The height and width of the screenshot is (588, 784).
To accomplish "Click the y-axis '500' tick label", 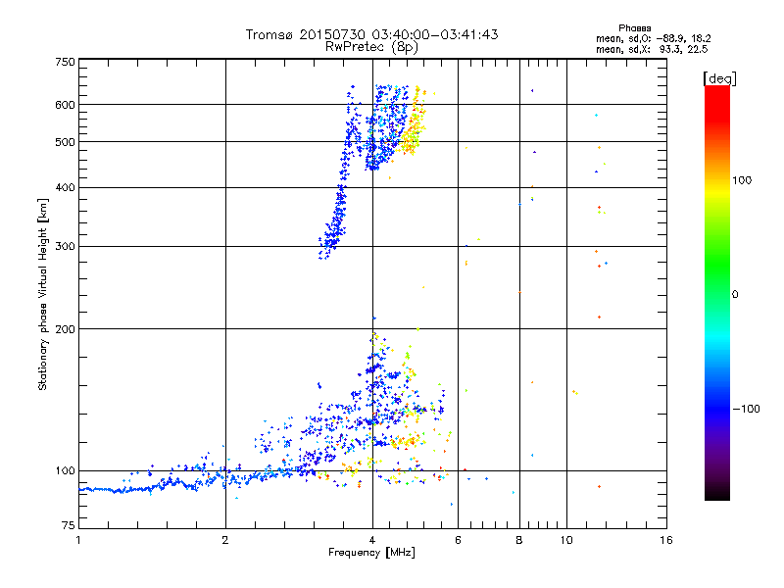I will [65, 142].
